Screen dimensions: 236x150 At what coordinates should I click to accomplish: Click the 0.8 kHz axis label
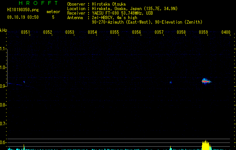[x=3, y=105]
